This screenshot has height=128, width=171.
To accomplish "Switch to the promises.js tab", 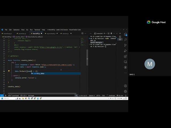I will point(22,34).
